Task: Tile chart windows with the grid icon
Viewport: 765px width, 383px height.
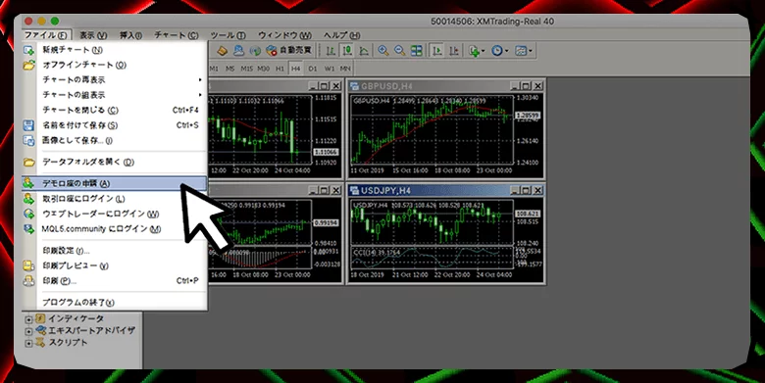Action: click(x=416, y=50)
